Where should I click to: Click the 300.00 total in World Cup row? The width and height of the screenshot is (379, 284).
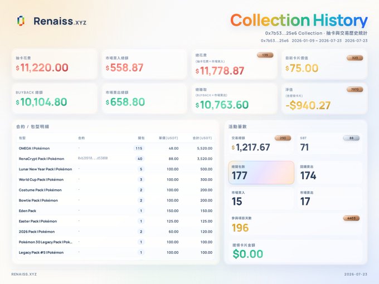pos(206,179)
